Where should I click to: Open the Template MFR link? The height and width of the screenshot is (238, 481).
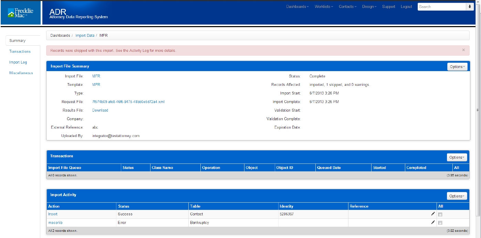[96, 84]
